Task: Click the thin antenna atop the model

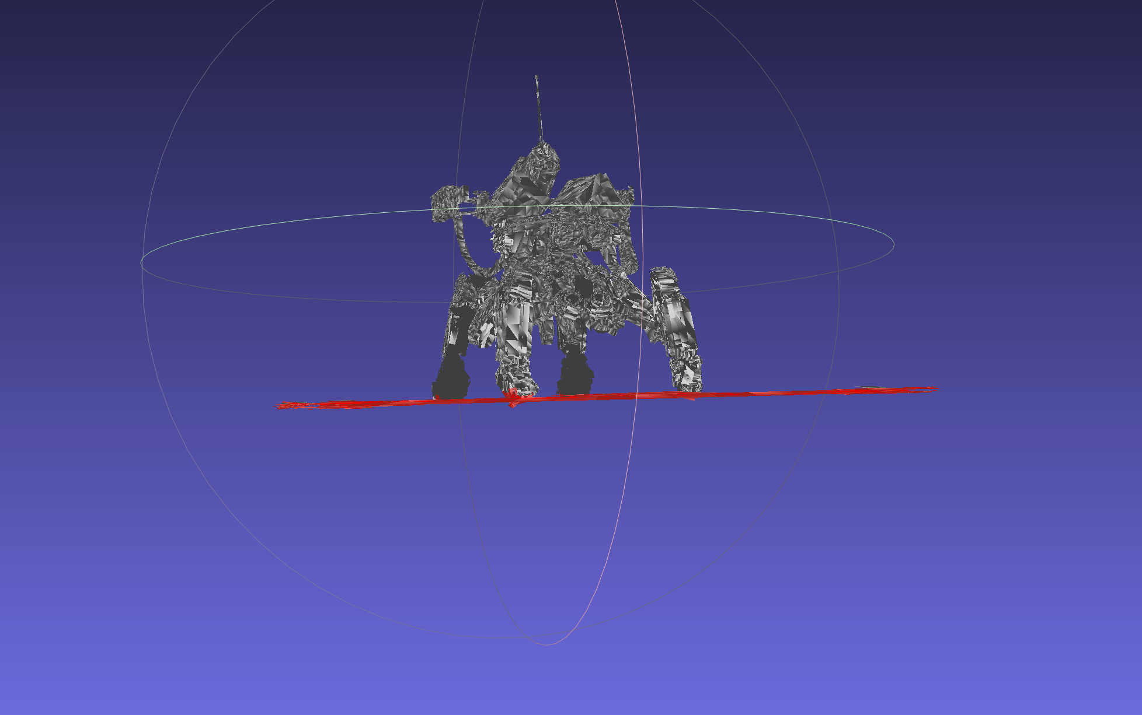Action: (x=538, y=108)
